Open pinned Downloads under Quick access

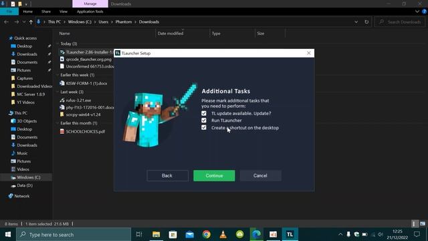tap(27, 54)
